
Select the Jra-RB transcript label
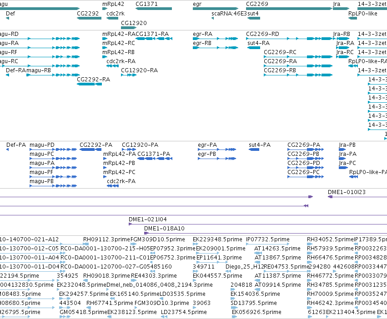(x=342, y=34)
